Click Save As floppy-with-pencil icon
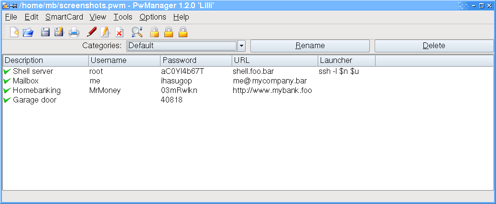This screenshot has width=496, height=204. click(59, 32)
